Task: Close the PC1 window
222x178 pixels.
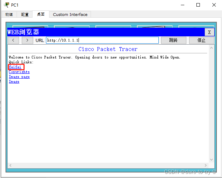Action: click(214, 5)
